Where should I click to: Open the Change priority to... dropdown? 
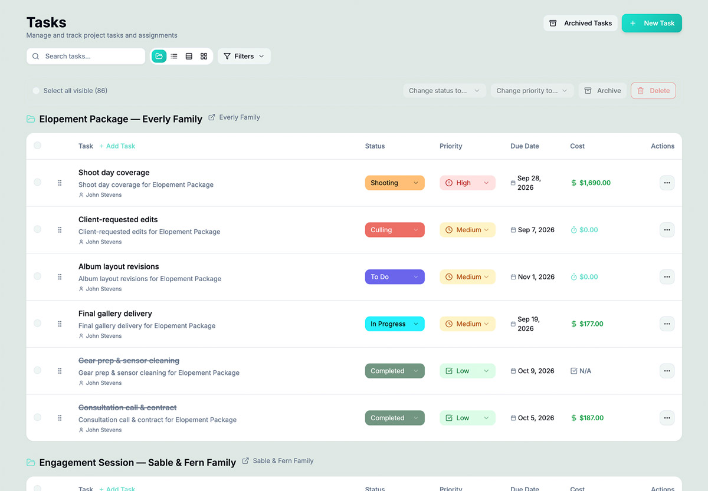click(x=532, y=91)
